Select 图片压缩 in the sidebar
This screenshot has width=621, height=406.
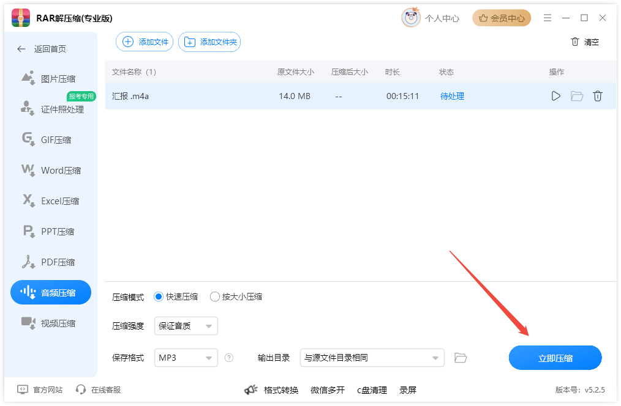tap(51, 79)
